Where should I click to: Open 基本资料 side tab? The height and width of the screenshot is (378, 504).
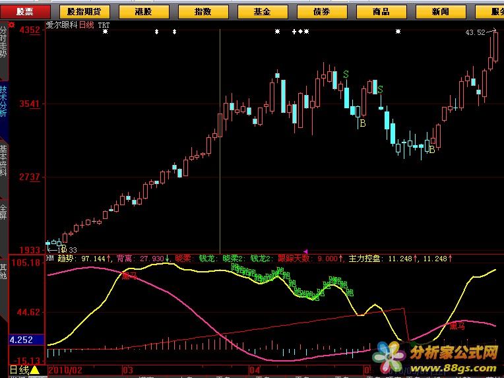pyautogui.click(x=4, y=162)
